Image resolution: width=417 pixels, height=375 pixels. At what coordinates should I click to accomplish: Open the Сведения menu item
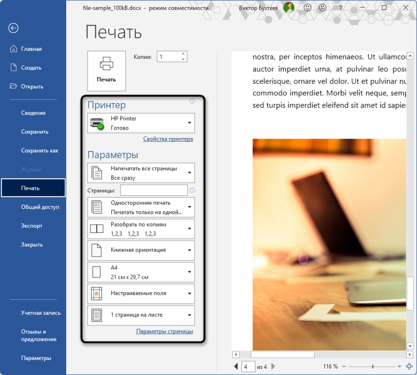(x=33, y=113)
